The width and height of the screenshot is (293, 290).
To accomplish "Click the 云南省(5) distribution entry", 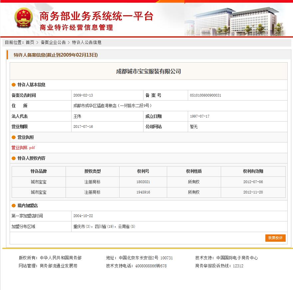I will coord(127,226).
